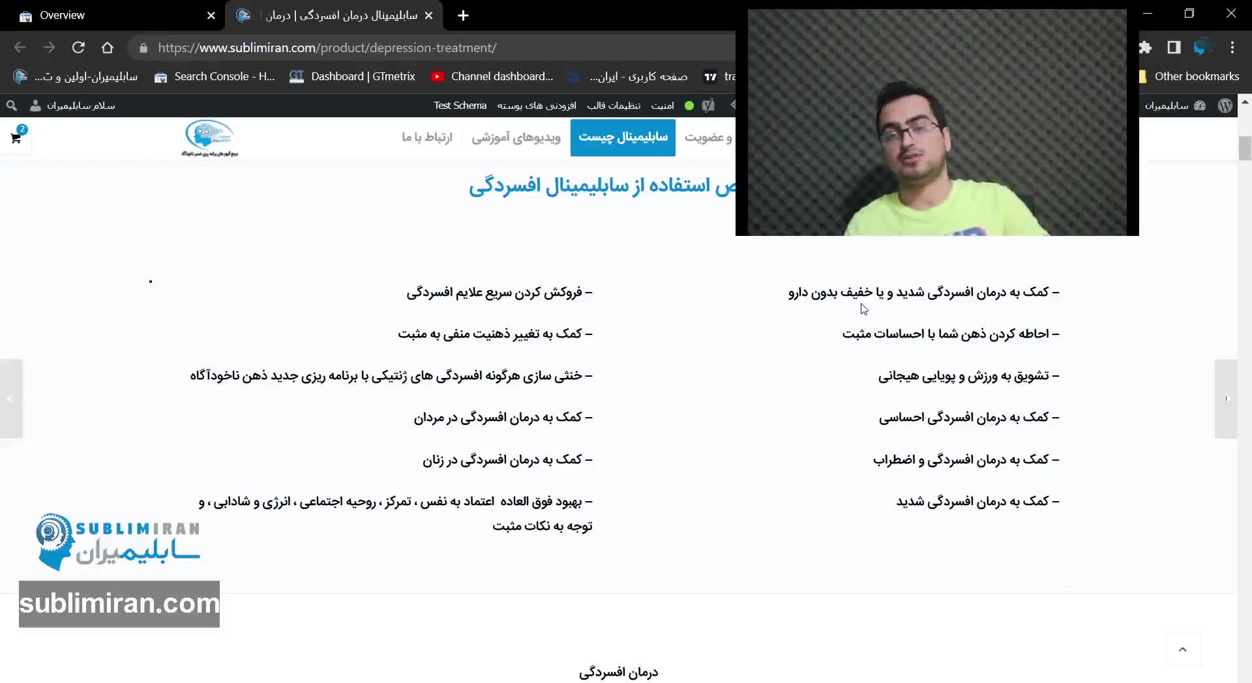Open the browser Extensions puzzle icon
This screenshot has height=683, width=1252.
pyautogui.click(x=1145, y=48)
